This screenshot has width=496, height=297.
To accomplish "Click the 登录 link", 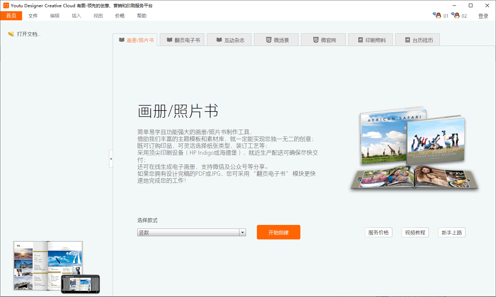I will click(483, 16).
